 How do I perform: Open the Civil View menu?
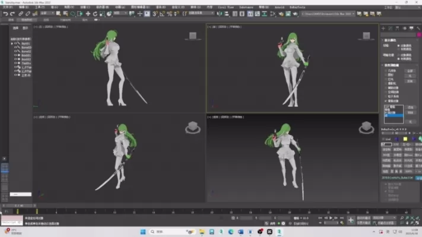click(x=226, y=7)
